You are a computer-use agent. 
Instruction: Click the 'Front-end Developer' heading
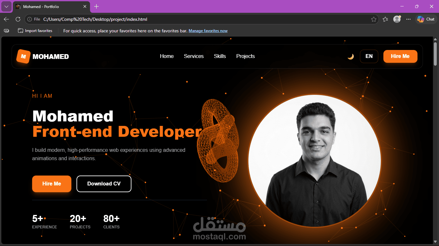click(117, 132)
